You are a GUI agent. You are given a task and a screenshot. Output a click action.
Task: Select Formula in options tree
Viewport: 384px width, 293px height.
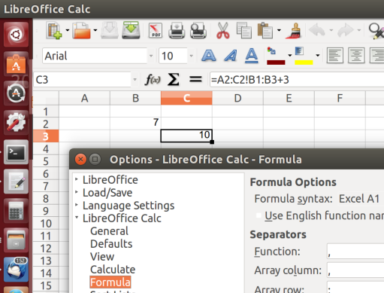pyautogui.click(x=110, y=282)
